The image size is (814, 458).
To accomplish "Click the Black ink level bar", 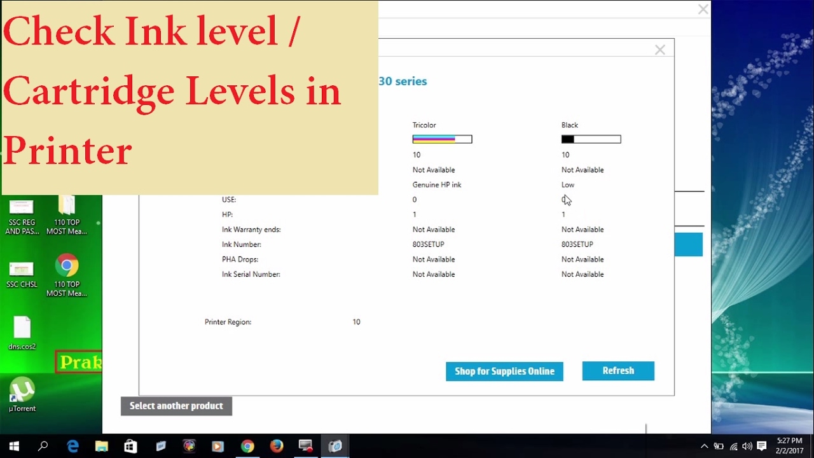I will pyautogui.click(x=591, y=139).
